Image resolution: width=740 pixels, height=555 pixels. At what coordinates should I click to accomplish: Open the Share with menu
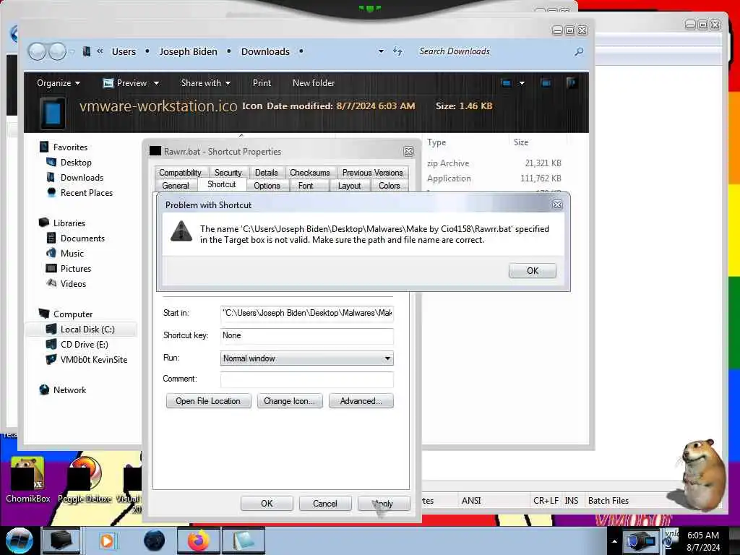(206, 83)
